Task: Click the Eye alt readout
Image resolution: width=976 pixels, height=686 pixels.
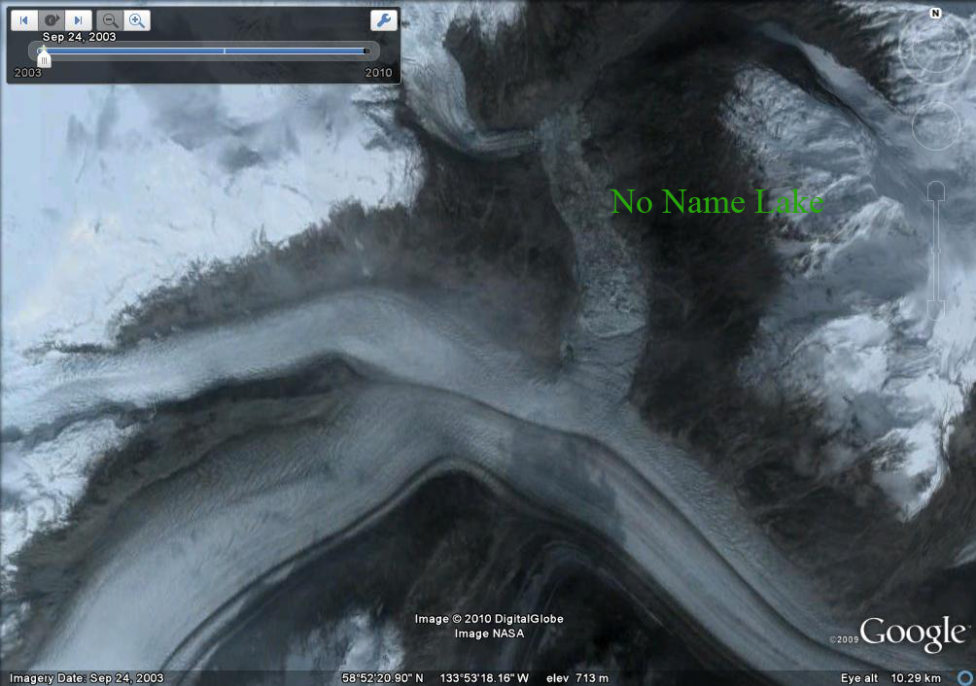Action: click(905, 678)
